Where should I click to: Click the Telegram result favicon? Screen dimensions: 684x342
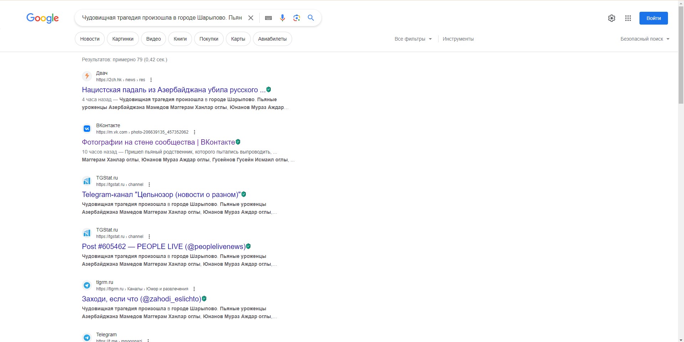[87, 337]
